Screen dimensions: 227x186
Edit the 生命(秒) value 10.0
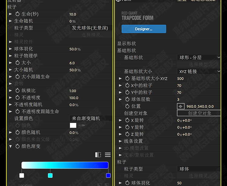[73, 14]
